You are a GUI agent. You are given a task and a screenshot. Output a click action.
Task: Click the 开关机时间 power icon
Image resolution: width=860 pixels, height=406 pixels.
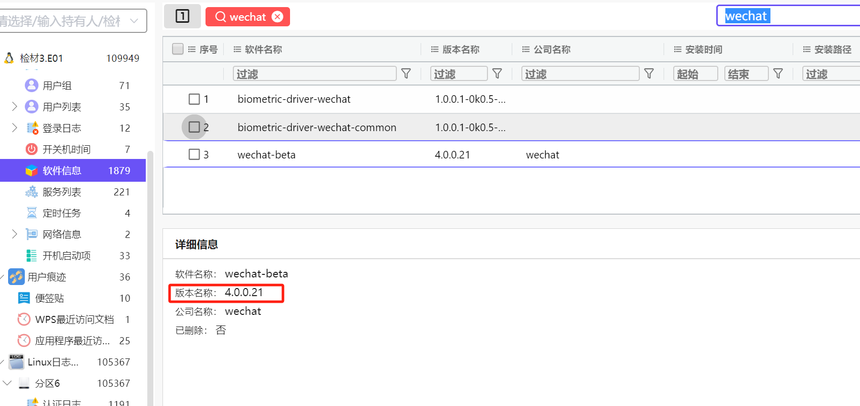[x=31, y=149]
